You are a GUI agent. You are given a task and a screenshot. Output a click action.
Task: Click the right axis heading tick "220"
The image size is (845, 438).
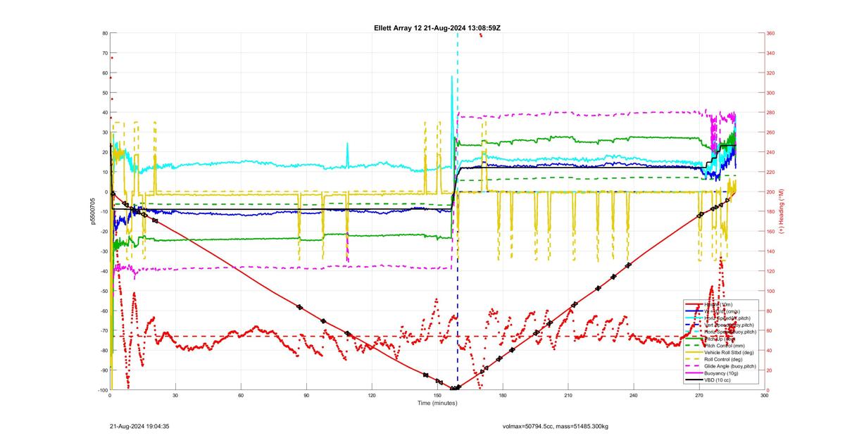pyautogui.click(x=772, y=172)
